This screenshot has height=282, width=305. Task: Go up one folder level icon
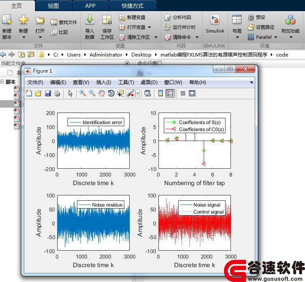tap(21, 54)
